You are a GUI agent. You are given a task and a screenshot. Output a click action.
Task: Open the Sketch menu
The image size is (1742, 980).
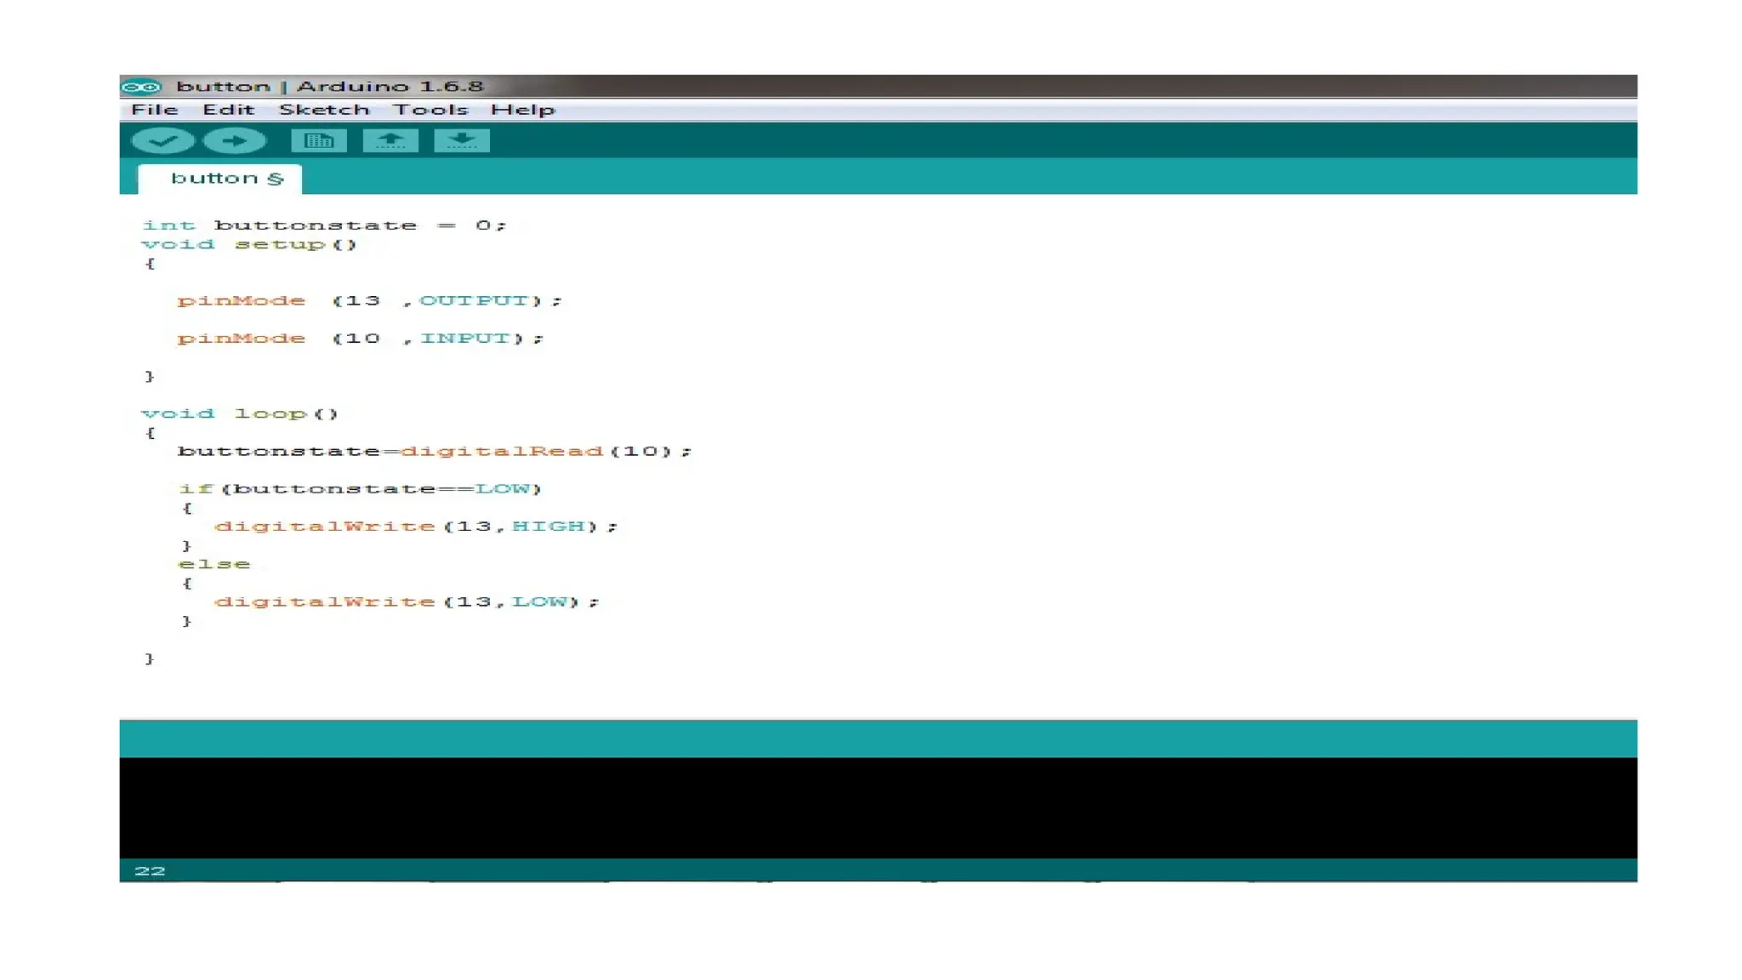tap(324, 110)
